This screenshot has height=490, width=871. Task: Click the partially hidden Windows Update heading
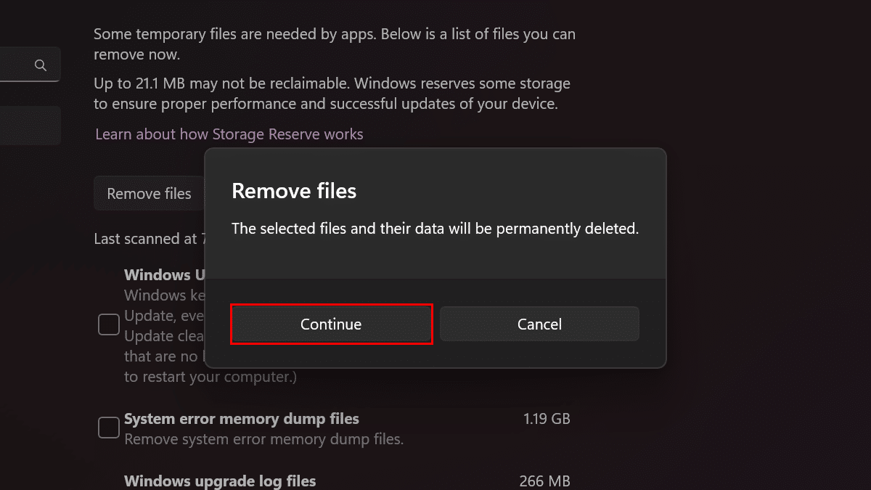click(x=165, y=275)
